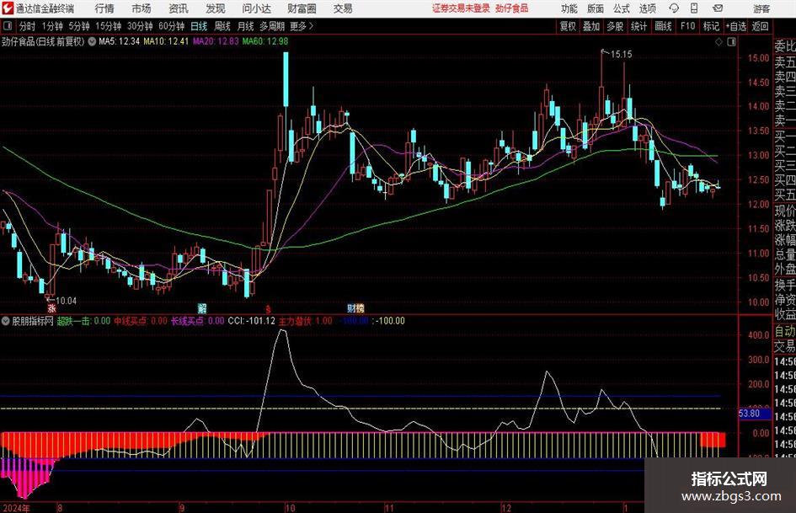
Task: Toggle the left panel icon beside 分时
Action: (x=8, y=26)
